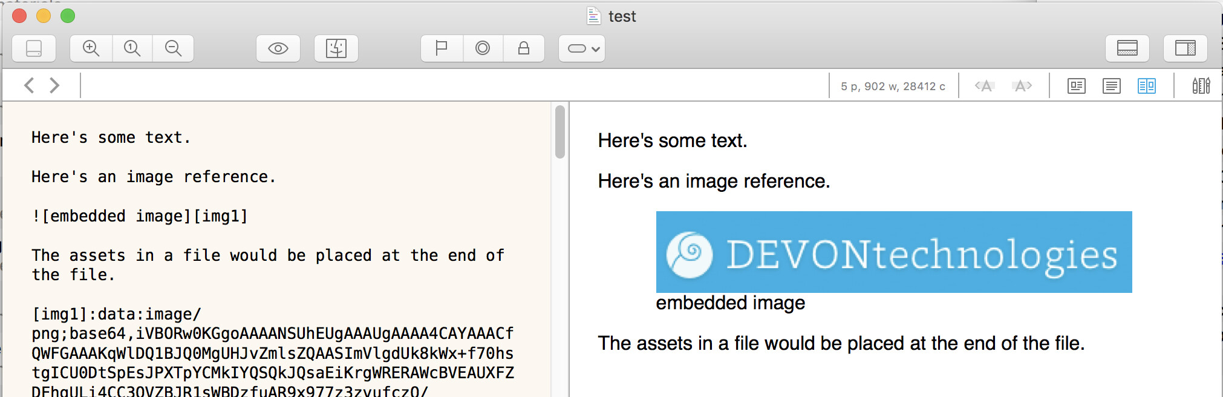Open the editing tools icon
The image size is (1223, 397).
click(1201, 86)
